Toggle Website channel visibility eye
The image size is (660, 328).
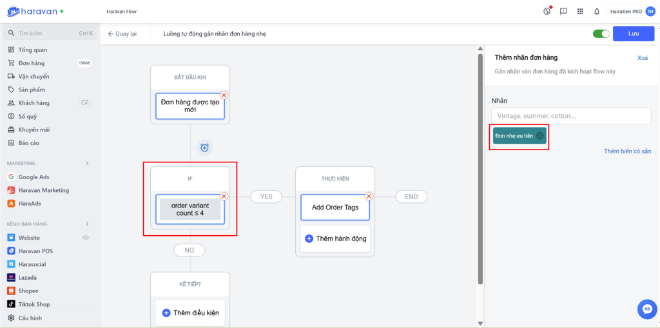[86, 238]
